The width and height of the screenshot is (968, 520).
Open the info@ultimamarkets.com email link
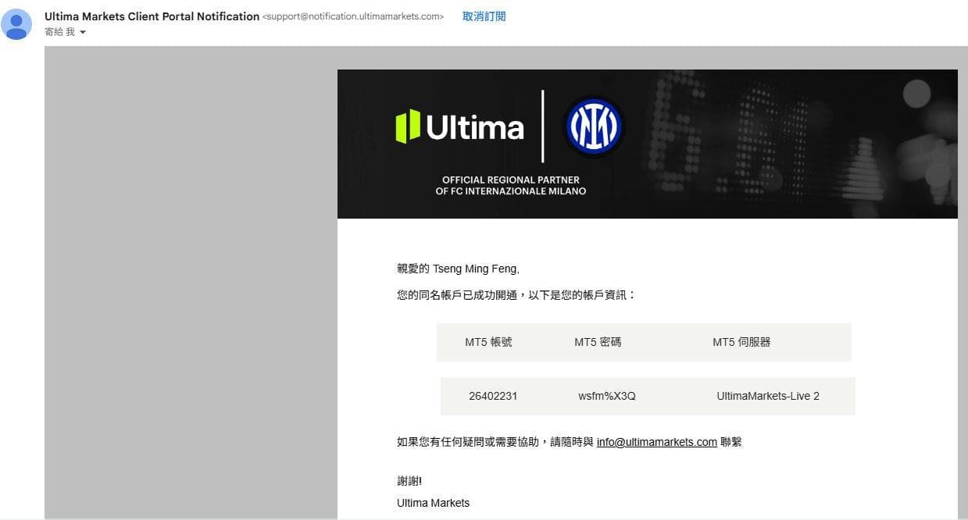pos(656,442)
